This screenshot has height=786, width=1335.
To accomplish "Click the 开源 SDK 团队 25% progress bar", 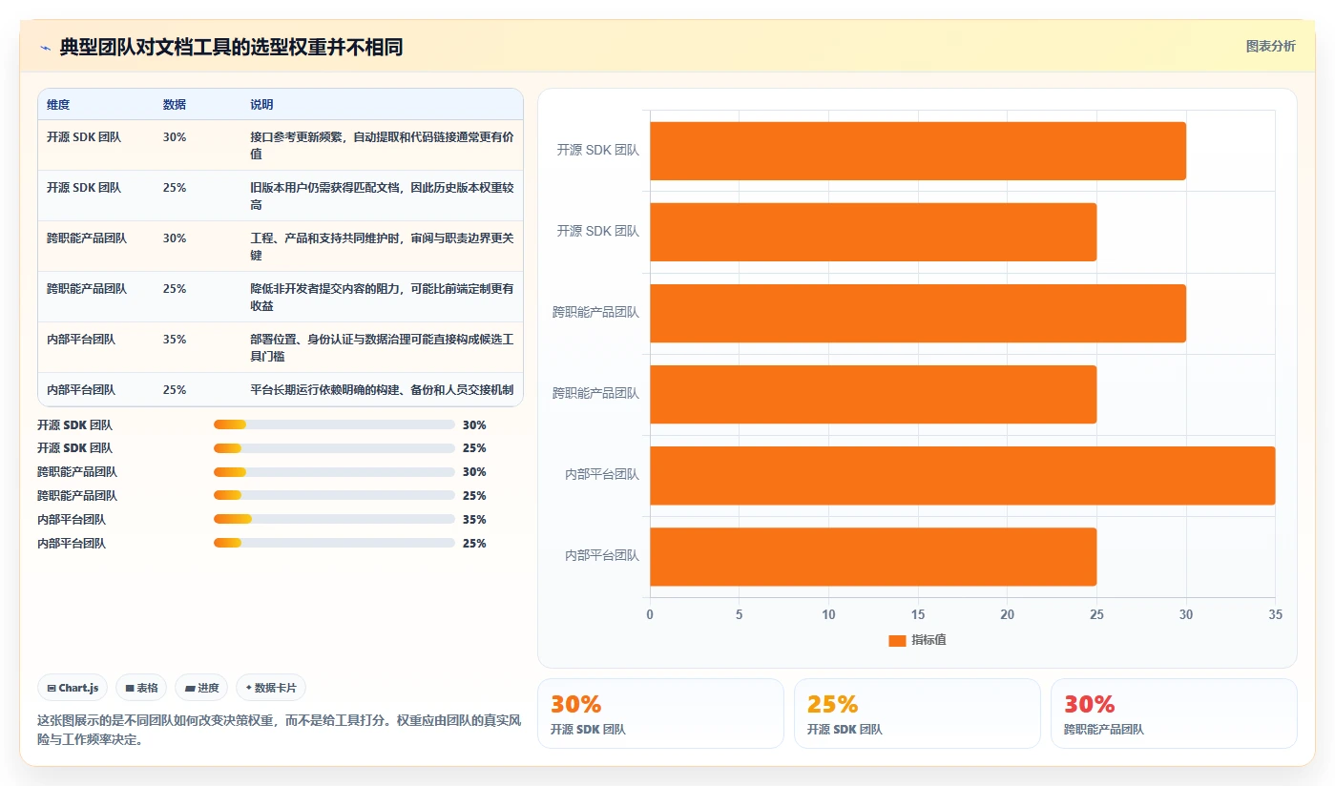I will [x=334, y=448].
